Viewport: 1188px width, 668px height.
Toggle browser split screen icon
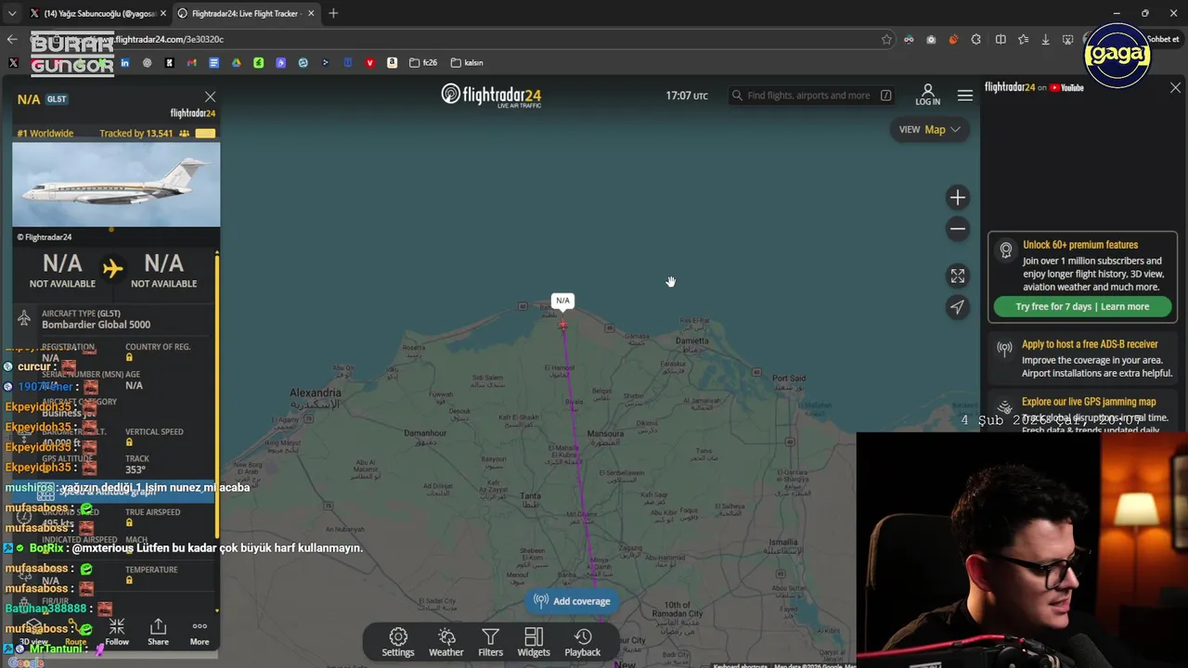pyautogui.click(x=1001, y=39)
